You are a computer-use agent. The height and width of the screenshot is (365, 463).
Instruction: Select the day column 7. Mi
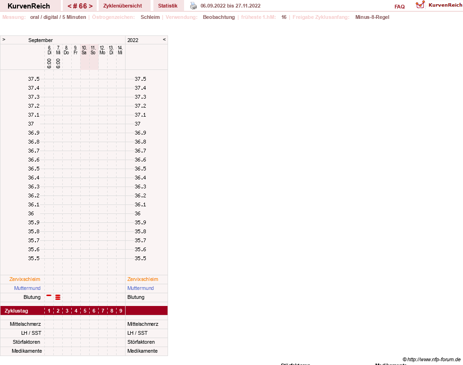[x=58, y=50]
